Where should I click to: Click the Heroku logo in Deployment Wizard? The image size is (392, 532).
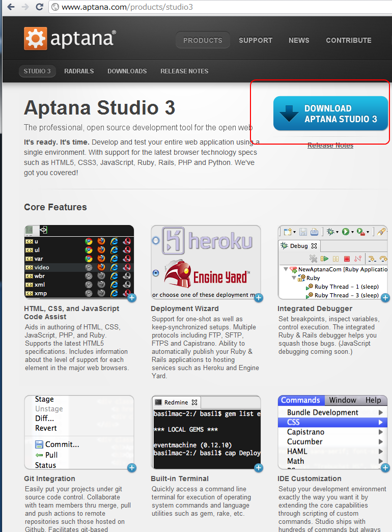[208, 241]
